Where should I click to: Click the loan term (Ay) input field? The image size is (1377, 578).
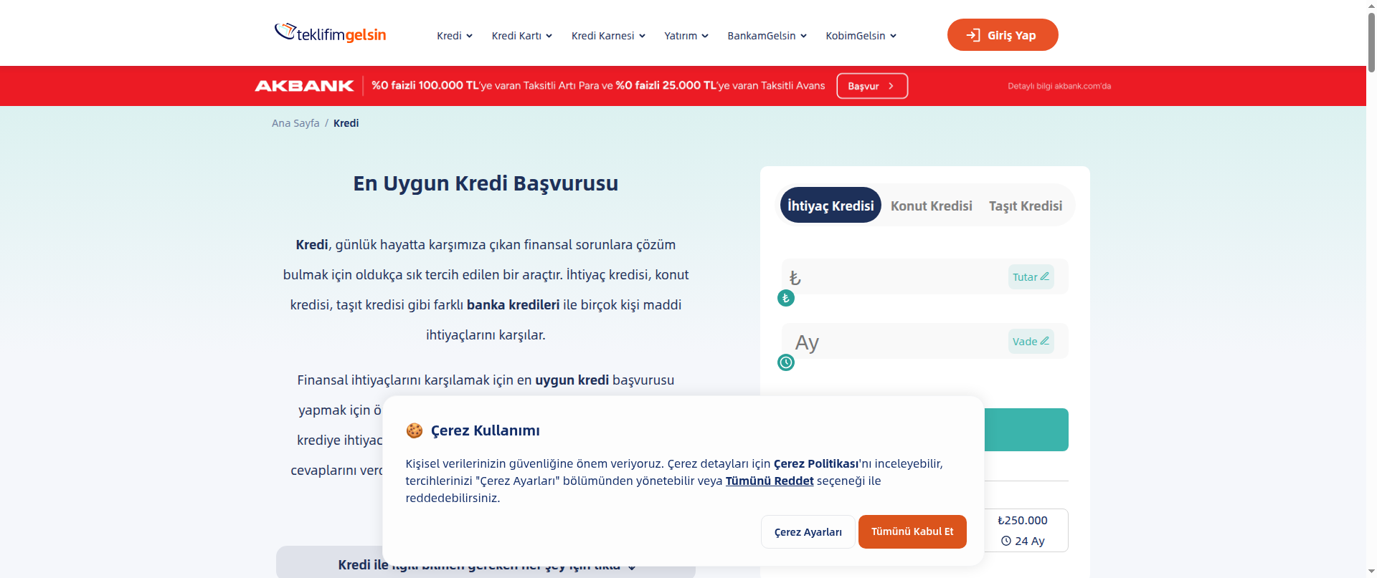click(924, 341)
